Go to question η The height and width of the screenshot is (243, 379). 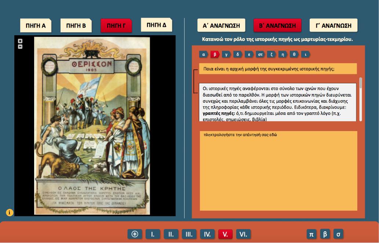(x=283, y=54)
